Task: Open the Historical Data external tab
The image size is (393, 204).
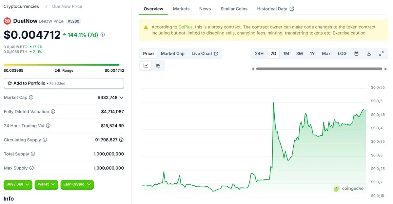Action: (275, 9)
